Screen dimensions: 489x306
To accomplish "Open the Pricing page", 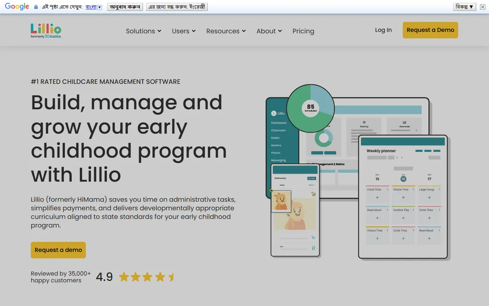I will click(x=303, y=31).
